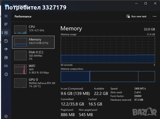
Task: Open the hamburger navigation menu
Action: point(6,16)
